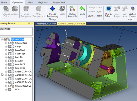137x101 pixels.
Task: Switch to the Home ribbon tab
Action: pyautogui.click(x=4, y=2)
